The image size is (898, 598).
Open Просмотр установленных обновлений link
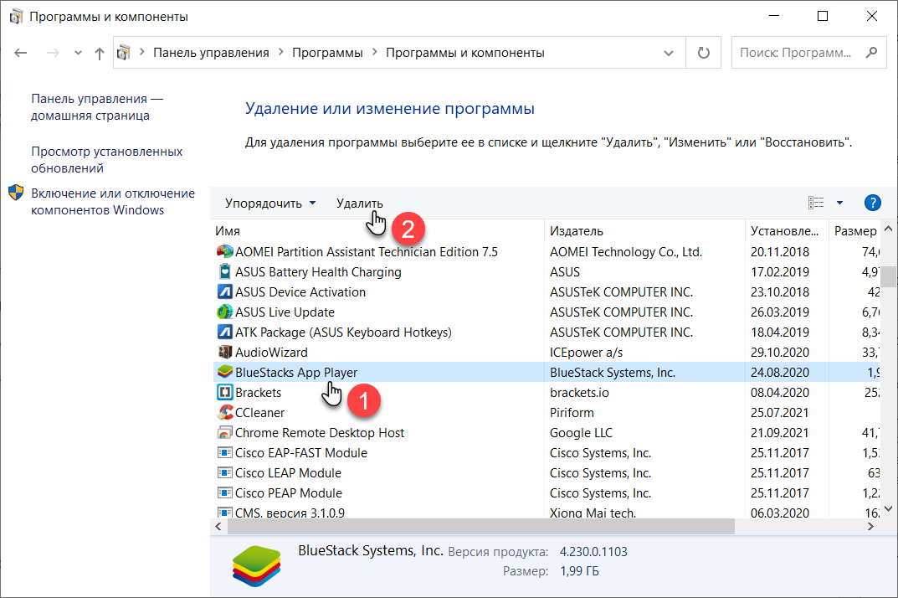(x=106, y=160)
